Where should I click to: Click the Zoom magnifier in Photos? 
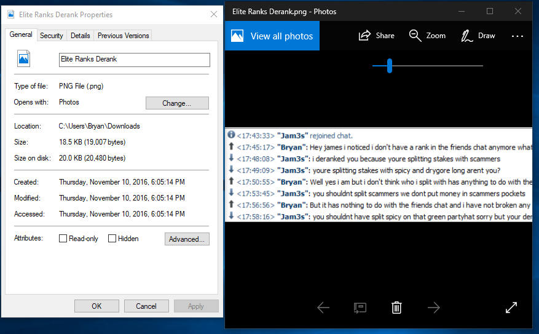coord(427,36)
